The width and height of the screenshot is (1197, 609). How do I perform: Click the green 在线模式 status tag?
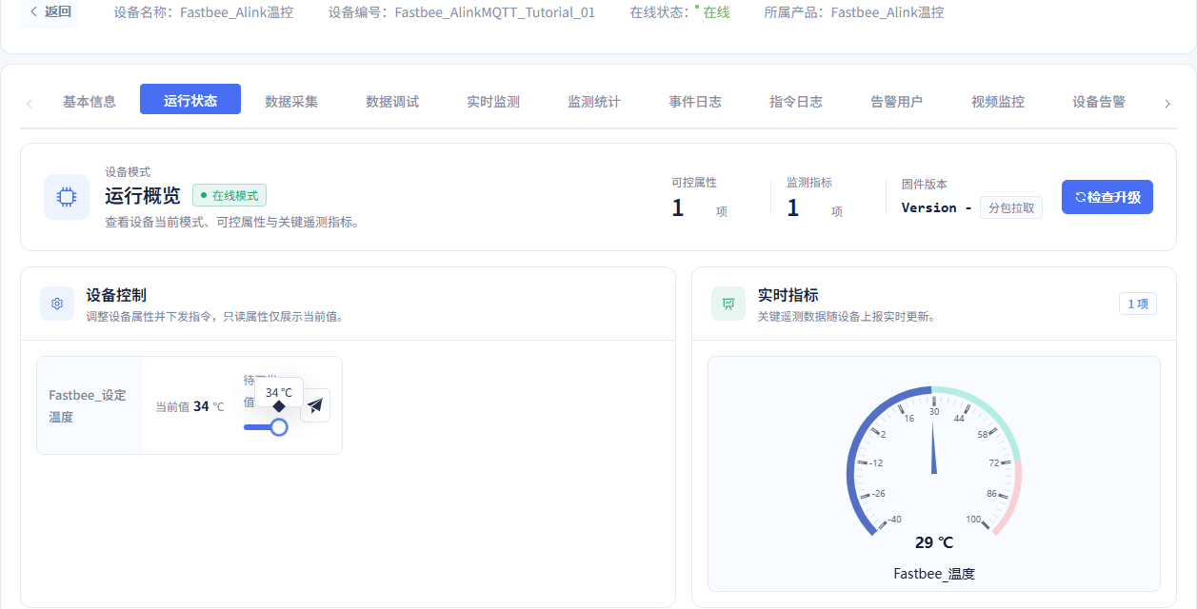[229, 195]
